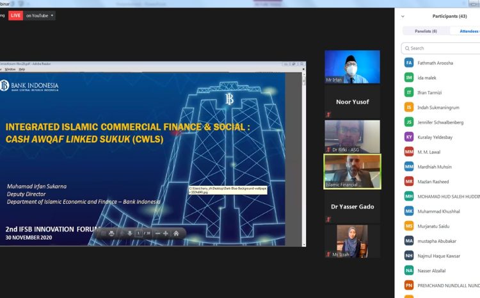This screenshot has width=480, height=298.
Task: Click the home icon on the floating PDF toolbar
Action: [x=176, y=234]
